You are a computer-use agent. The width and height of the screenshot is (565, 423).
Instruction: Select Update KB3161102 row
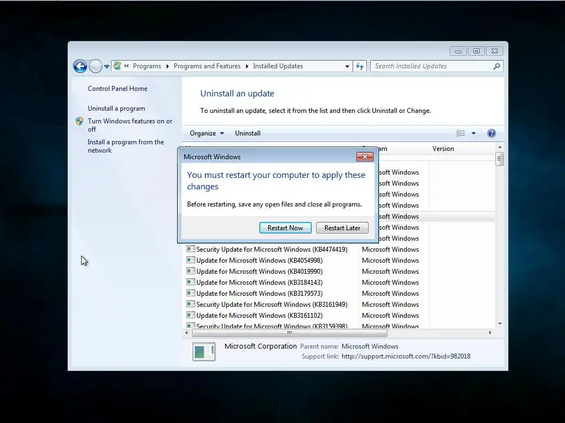tap(340, 316)
